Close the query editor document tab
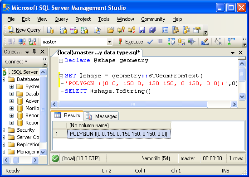 coord(240,53)
